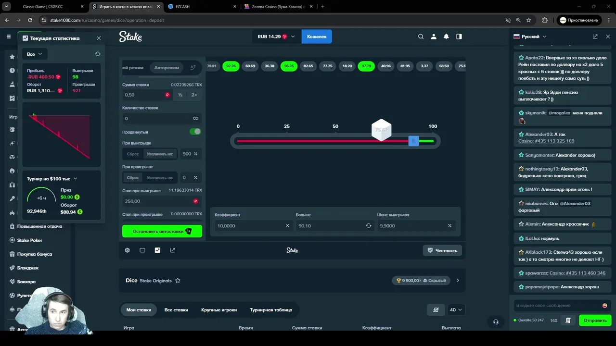Open game settings gear icon
This screenshot has width=616, height=346.
click(128, 250)
